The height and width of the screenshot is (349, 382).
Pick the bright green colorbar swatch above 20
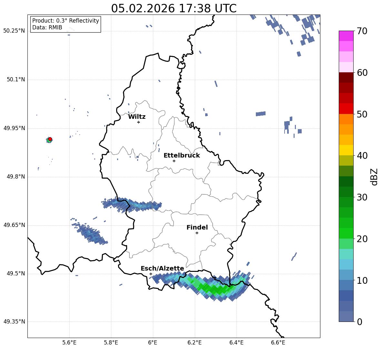coord(346,233)
